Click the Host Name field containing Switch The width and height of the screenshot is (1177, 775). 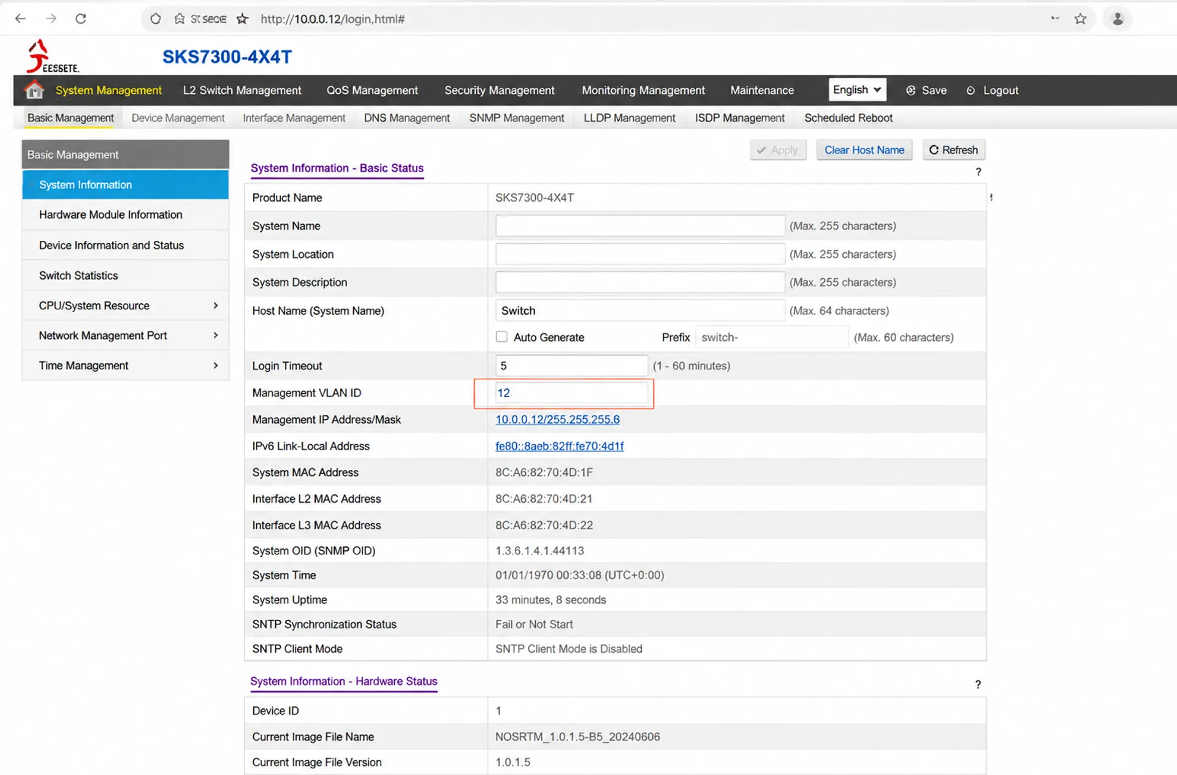(x=640, y=311)
